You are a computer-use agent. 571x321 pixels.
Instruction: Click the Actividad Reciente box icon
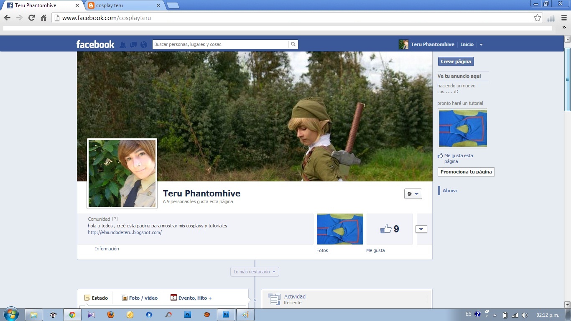click(274, 299)
